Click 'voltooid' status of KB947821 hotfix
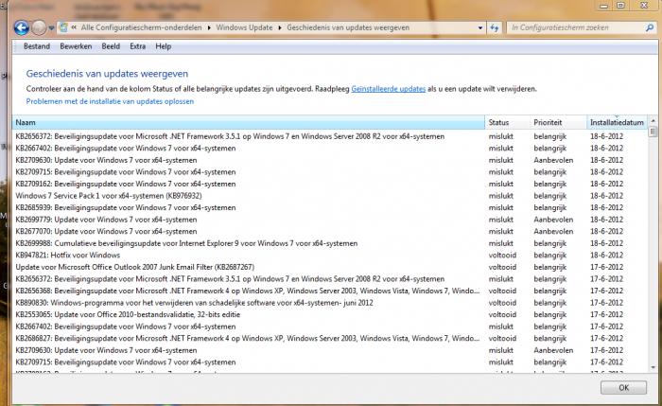662x406 pixels. (x=502, y=256)
